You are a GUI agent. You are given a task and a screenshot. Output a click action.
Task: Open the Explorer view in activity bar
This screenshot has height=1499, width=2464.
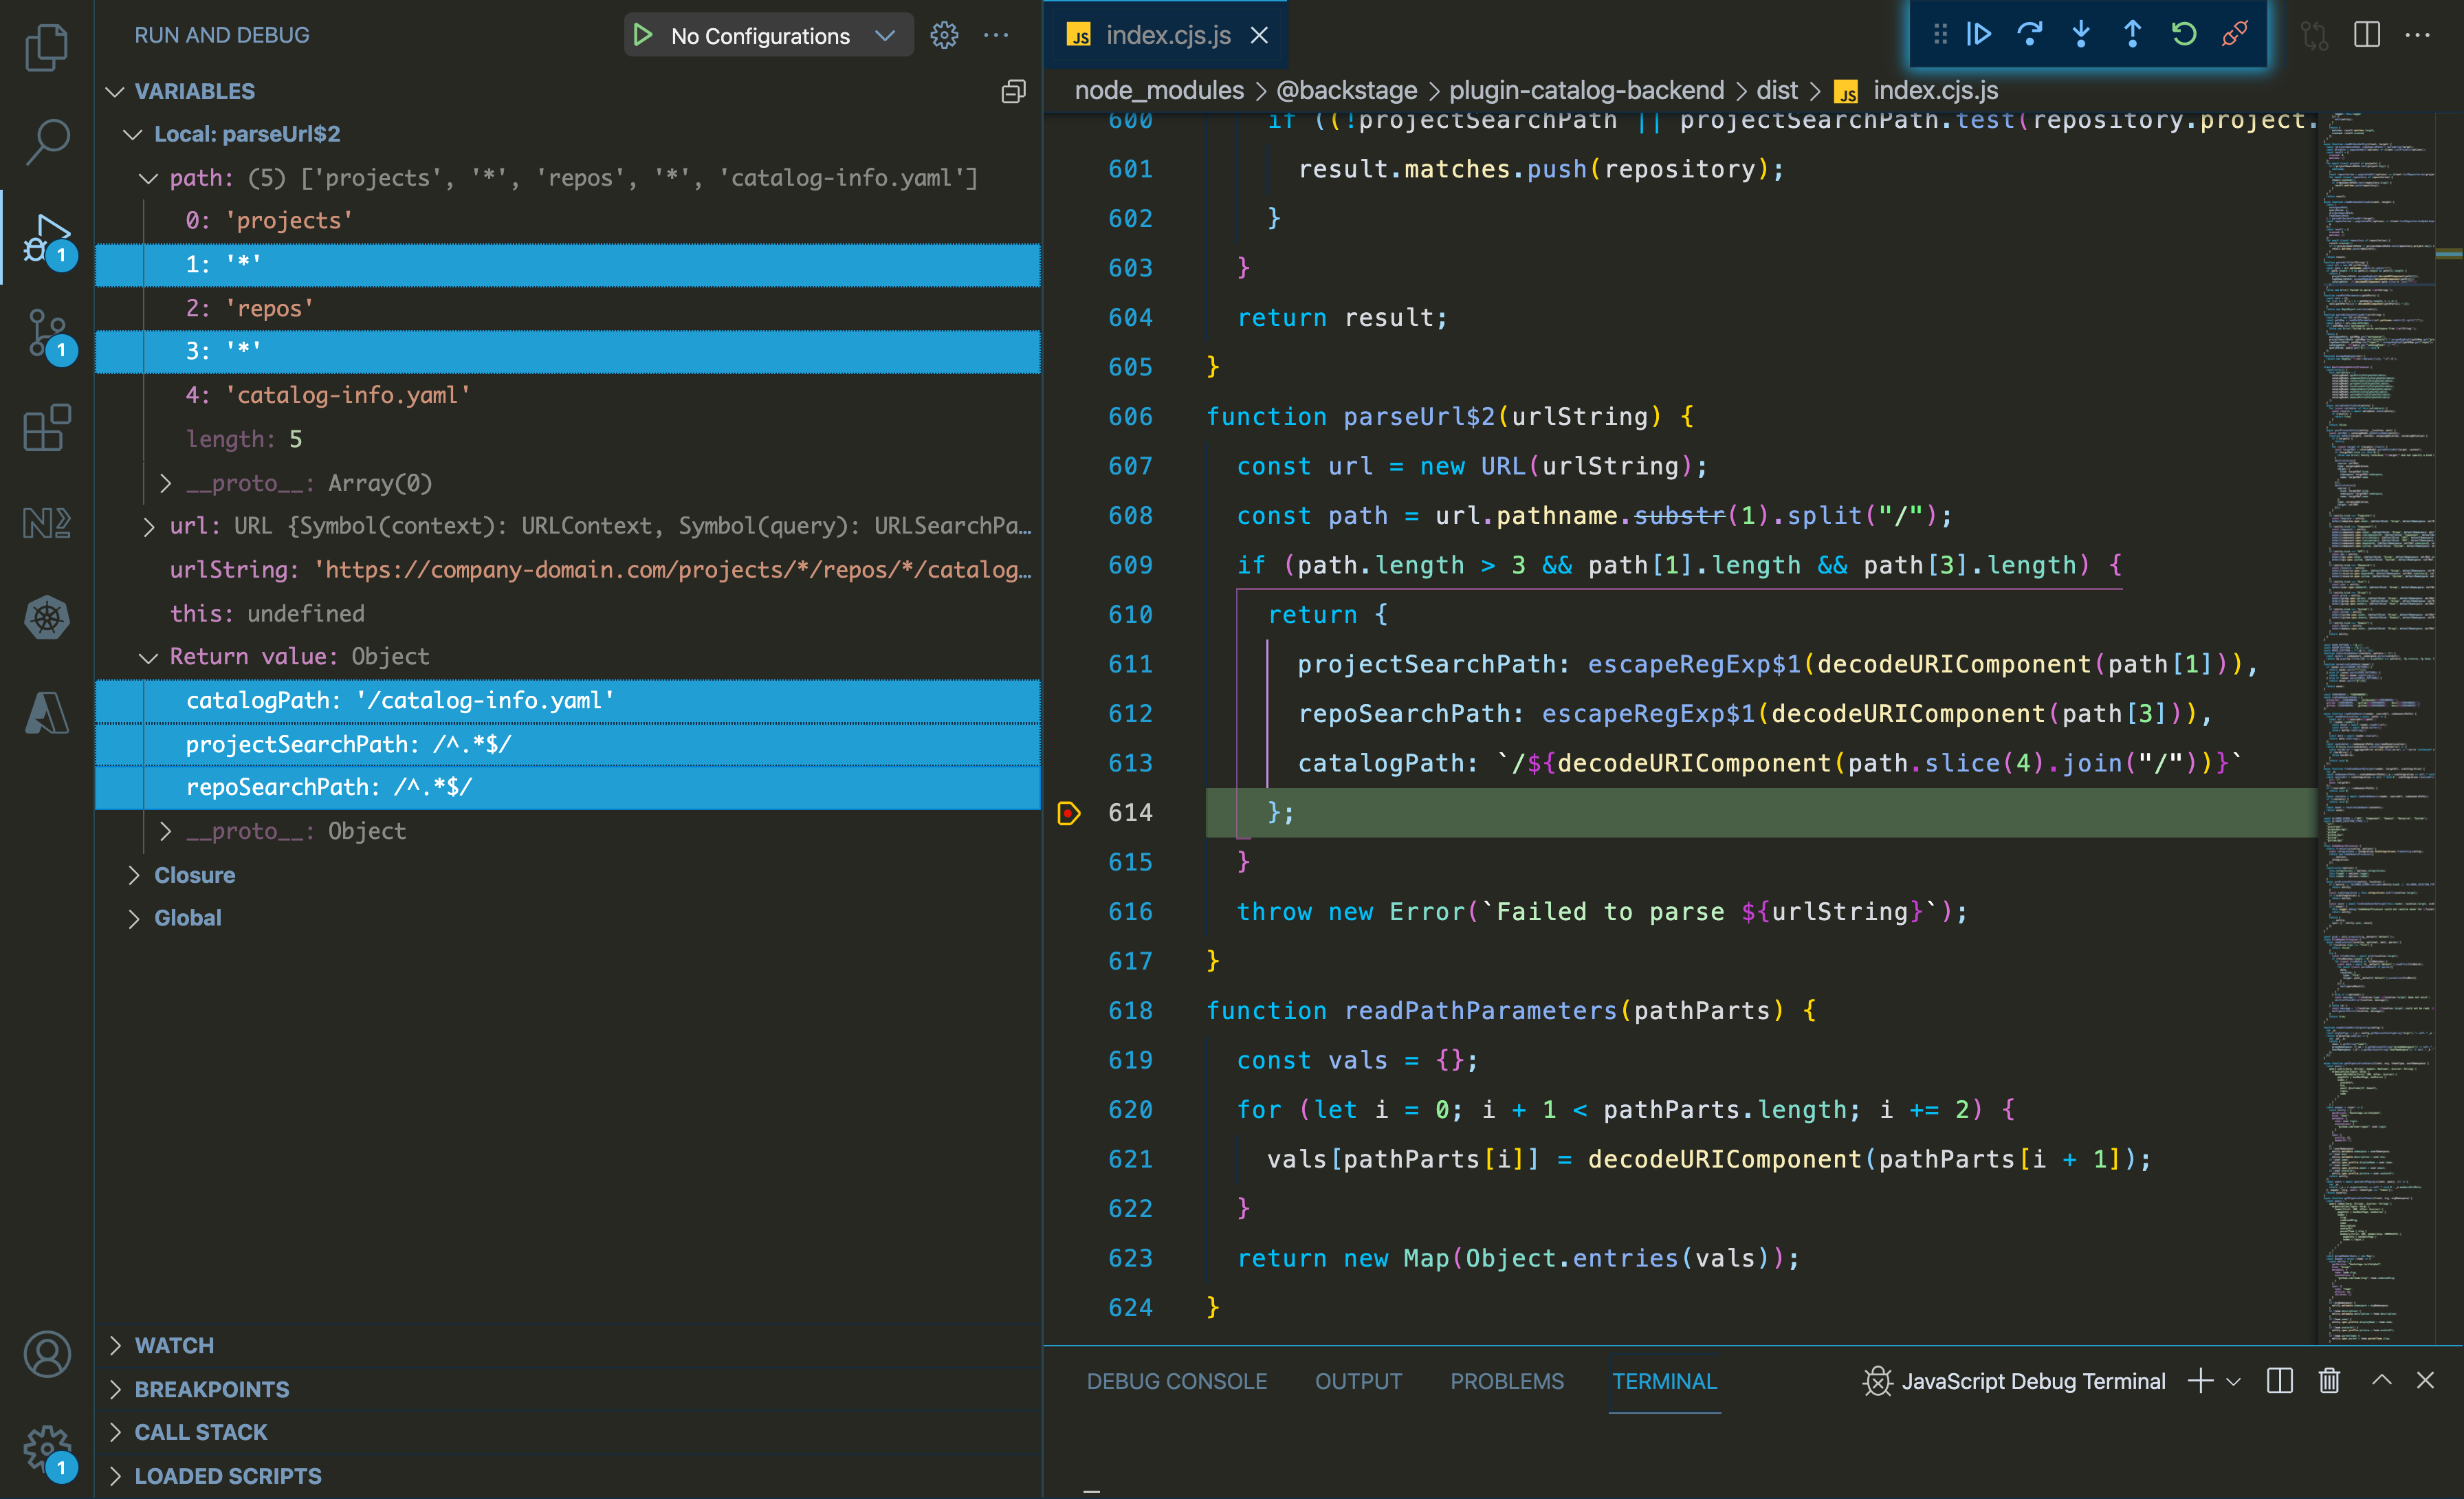pos(46,46)
